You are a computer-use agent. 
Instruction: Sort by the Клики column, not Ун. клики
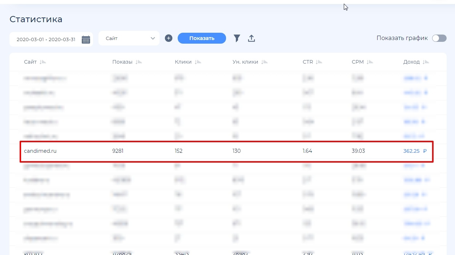pos(188,62)
